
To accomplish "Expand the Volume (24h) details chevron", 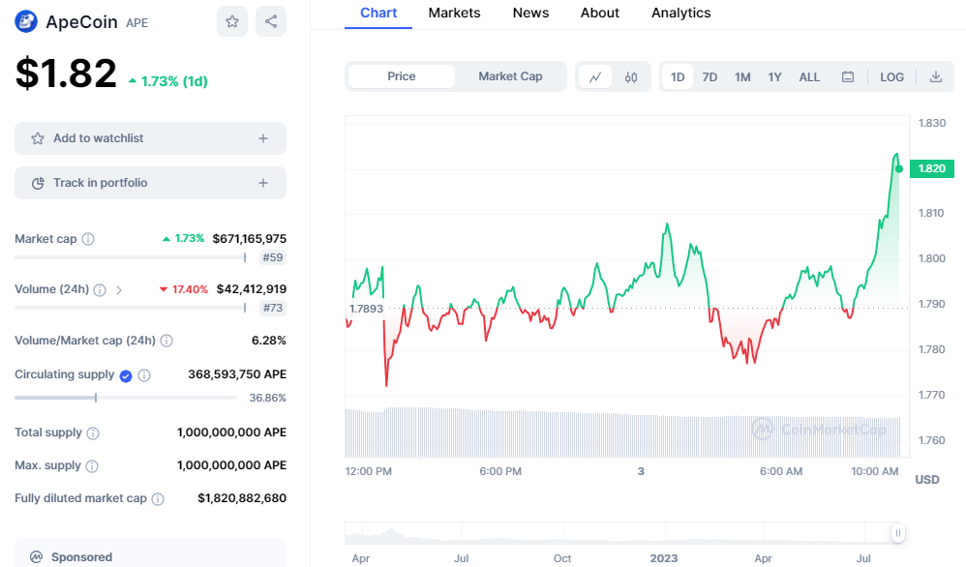I will click(119, 290).
